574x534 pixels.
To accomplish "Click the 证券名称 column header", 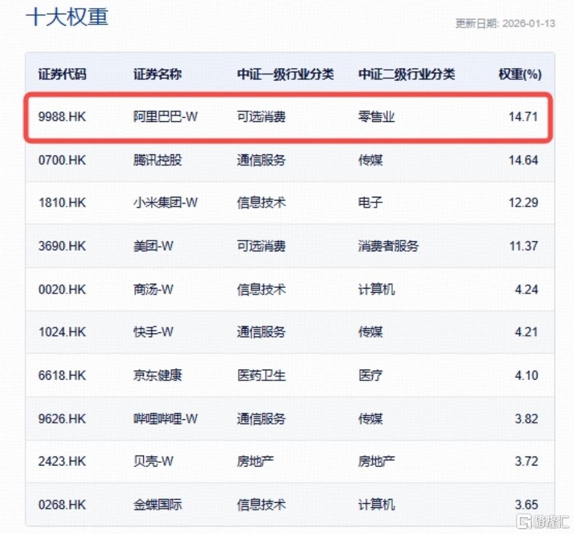I will pyautogui.click(x=157, y=75).
